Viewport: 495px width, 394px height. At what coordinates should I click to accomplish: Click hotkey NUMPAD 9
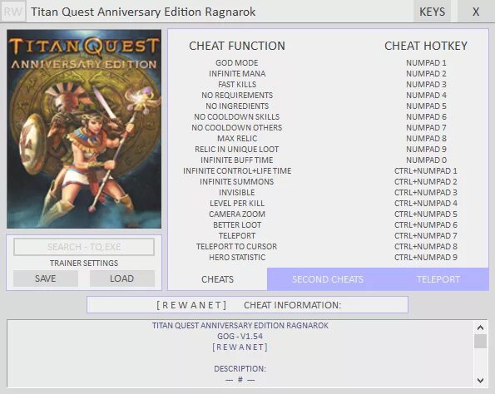426,149
